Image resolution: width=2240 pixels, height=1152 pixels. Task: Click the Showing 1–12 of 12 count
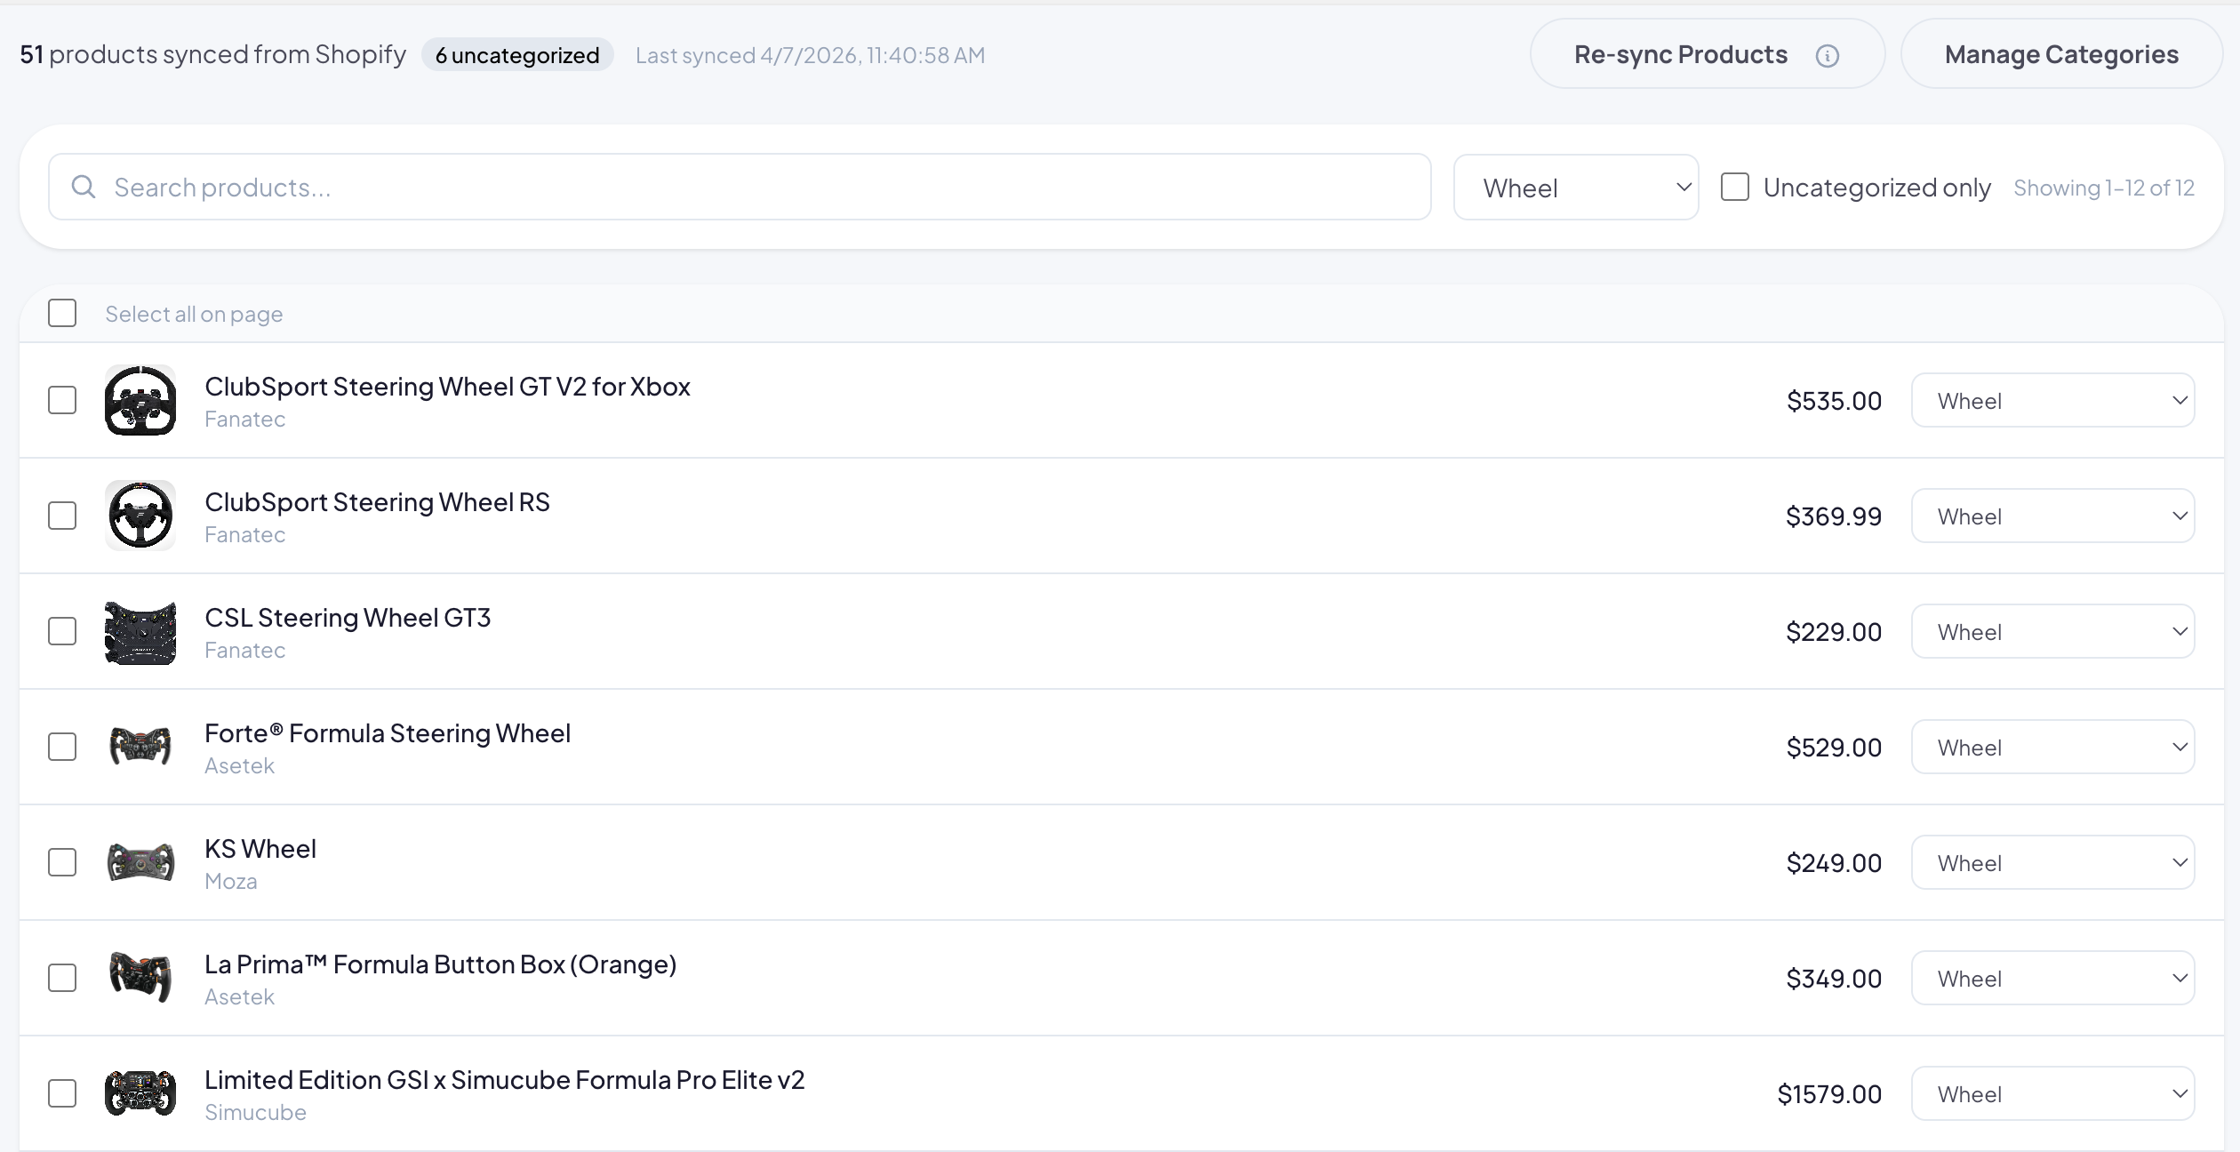coord(2104,188)
